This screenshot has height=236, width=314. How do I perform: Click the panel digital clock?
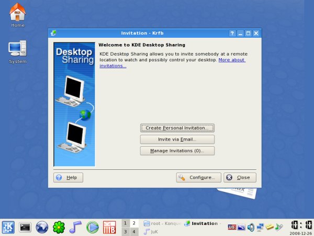pyautogui.click(x=301, y=225)
